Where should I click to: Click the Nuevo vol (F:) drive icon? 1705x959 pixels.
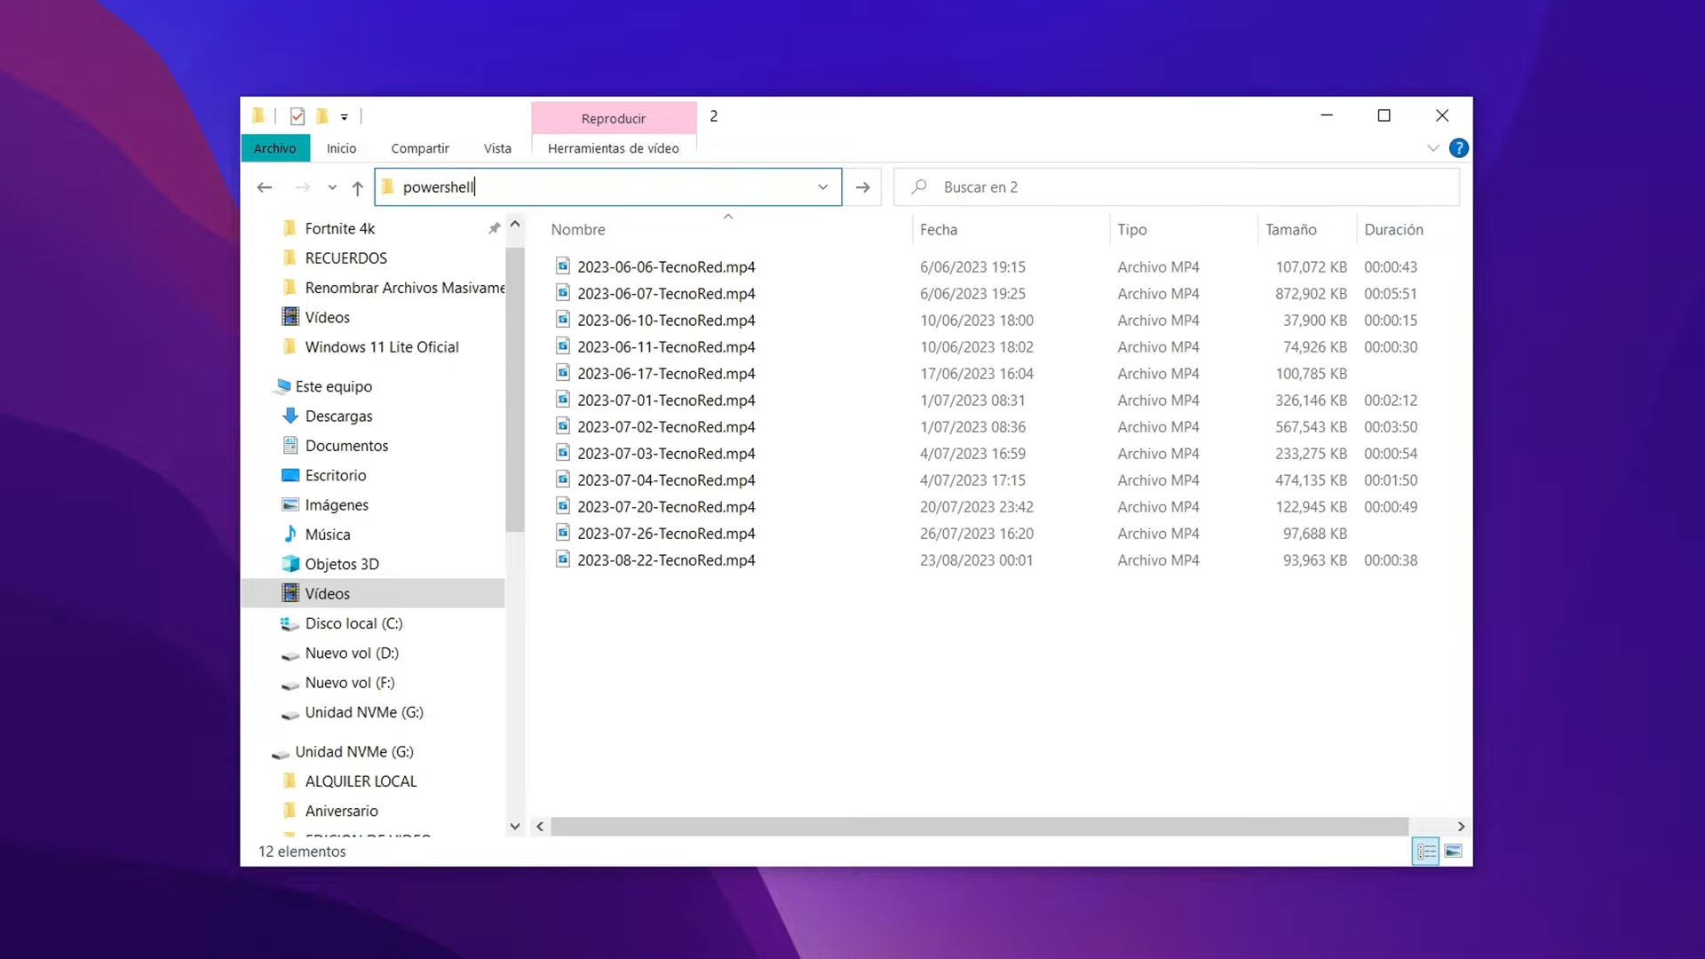pyautogui.click(x=290, y=685)
